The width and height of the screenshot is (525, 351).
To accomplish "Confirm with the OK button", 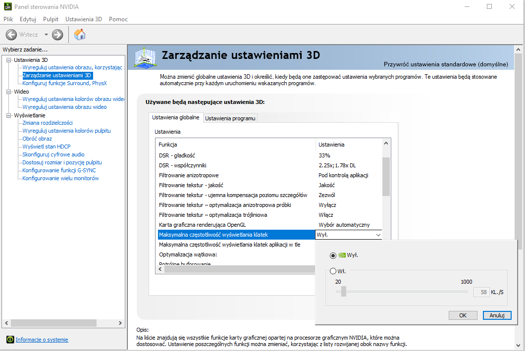I will pos(463,315).
